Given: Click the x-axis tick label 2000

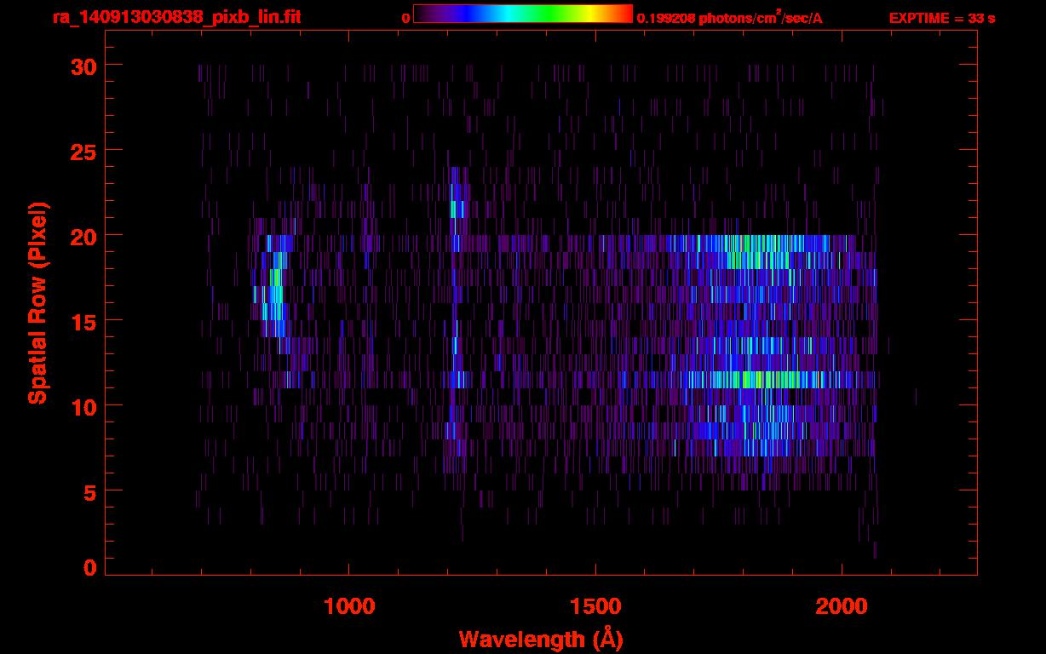Looking at the screenshot, I should [842, 606].
